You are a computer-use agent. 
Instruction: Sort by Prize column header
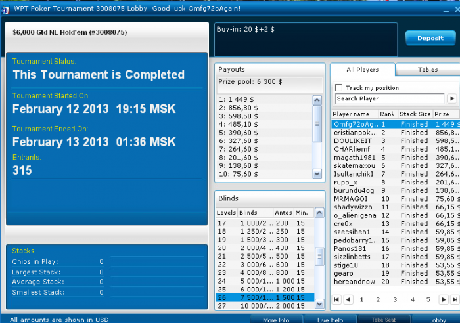(x=446, y=114)
